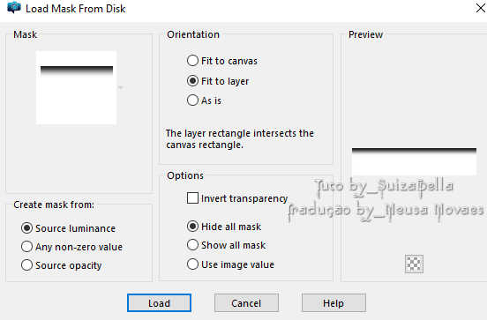Click the mask preview image
Image resolution: width=487 pixels, height=320 pixels.
(x=414, y=161)
